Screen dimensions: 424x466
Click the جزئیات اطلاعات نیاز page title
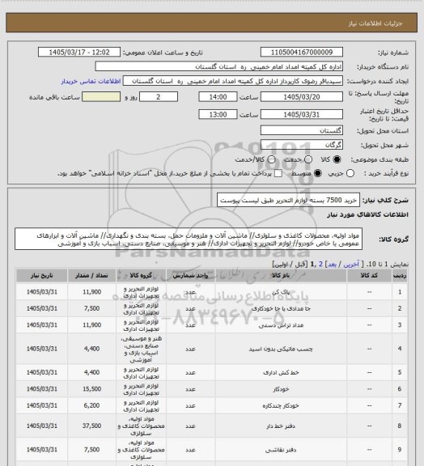point(375,23)
